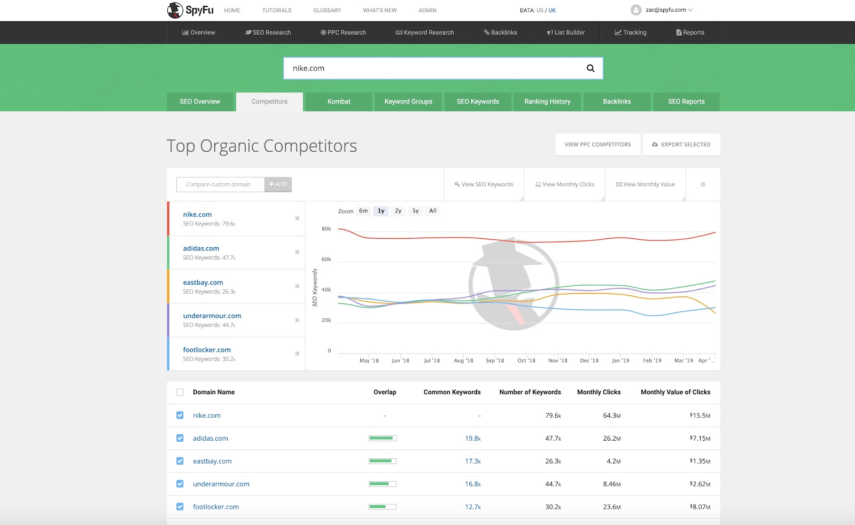Click the underarmour.com overlap bar
Screen dimensions: 855x525
click(x=383, y=484)
